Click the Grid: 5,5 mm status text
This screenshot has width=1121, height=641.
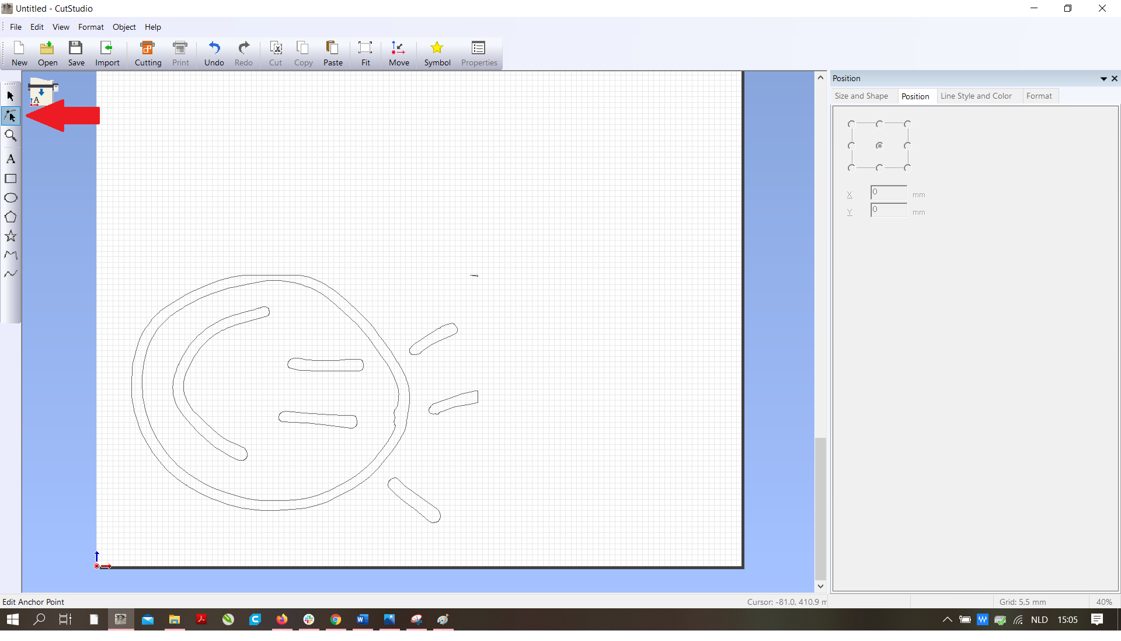pyautogui.click(x=1022, y=602)
